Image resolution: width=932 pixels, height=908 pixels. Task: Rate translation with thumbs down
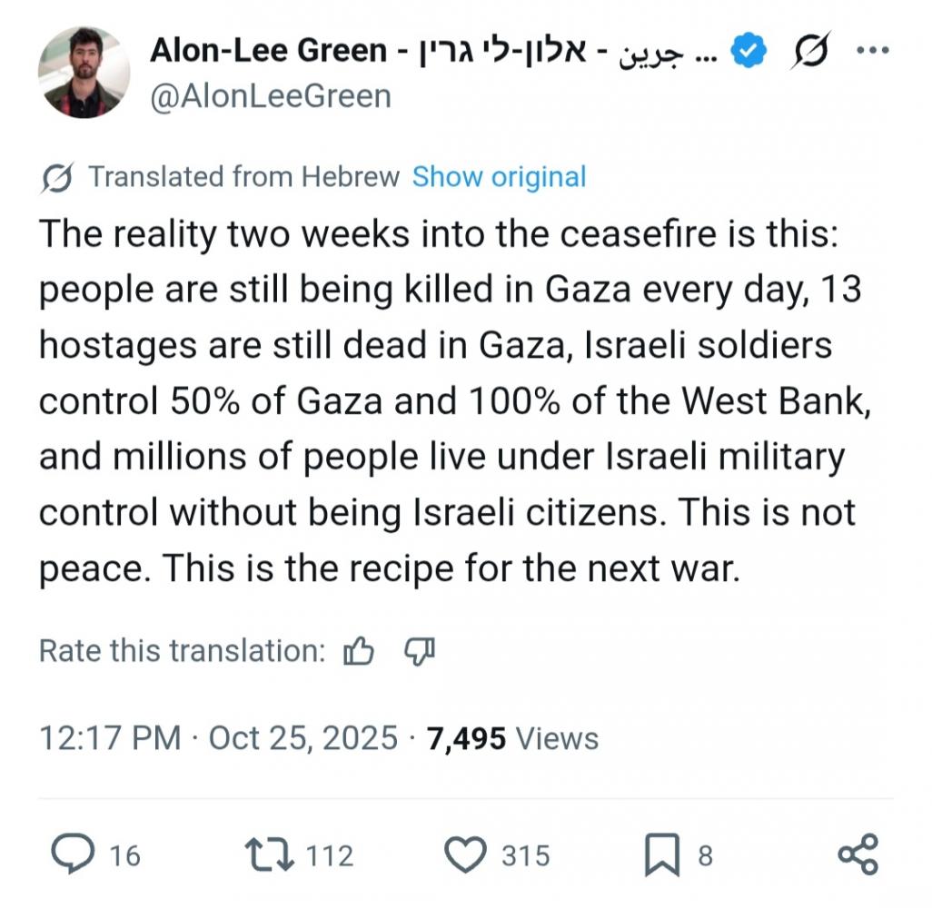click(419, 650)
